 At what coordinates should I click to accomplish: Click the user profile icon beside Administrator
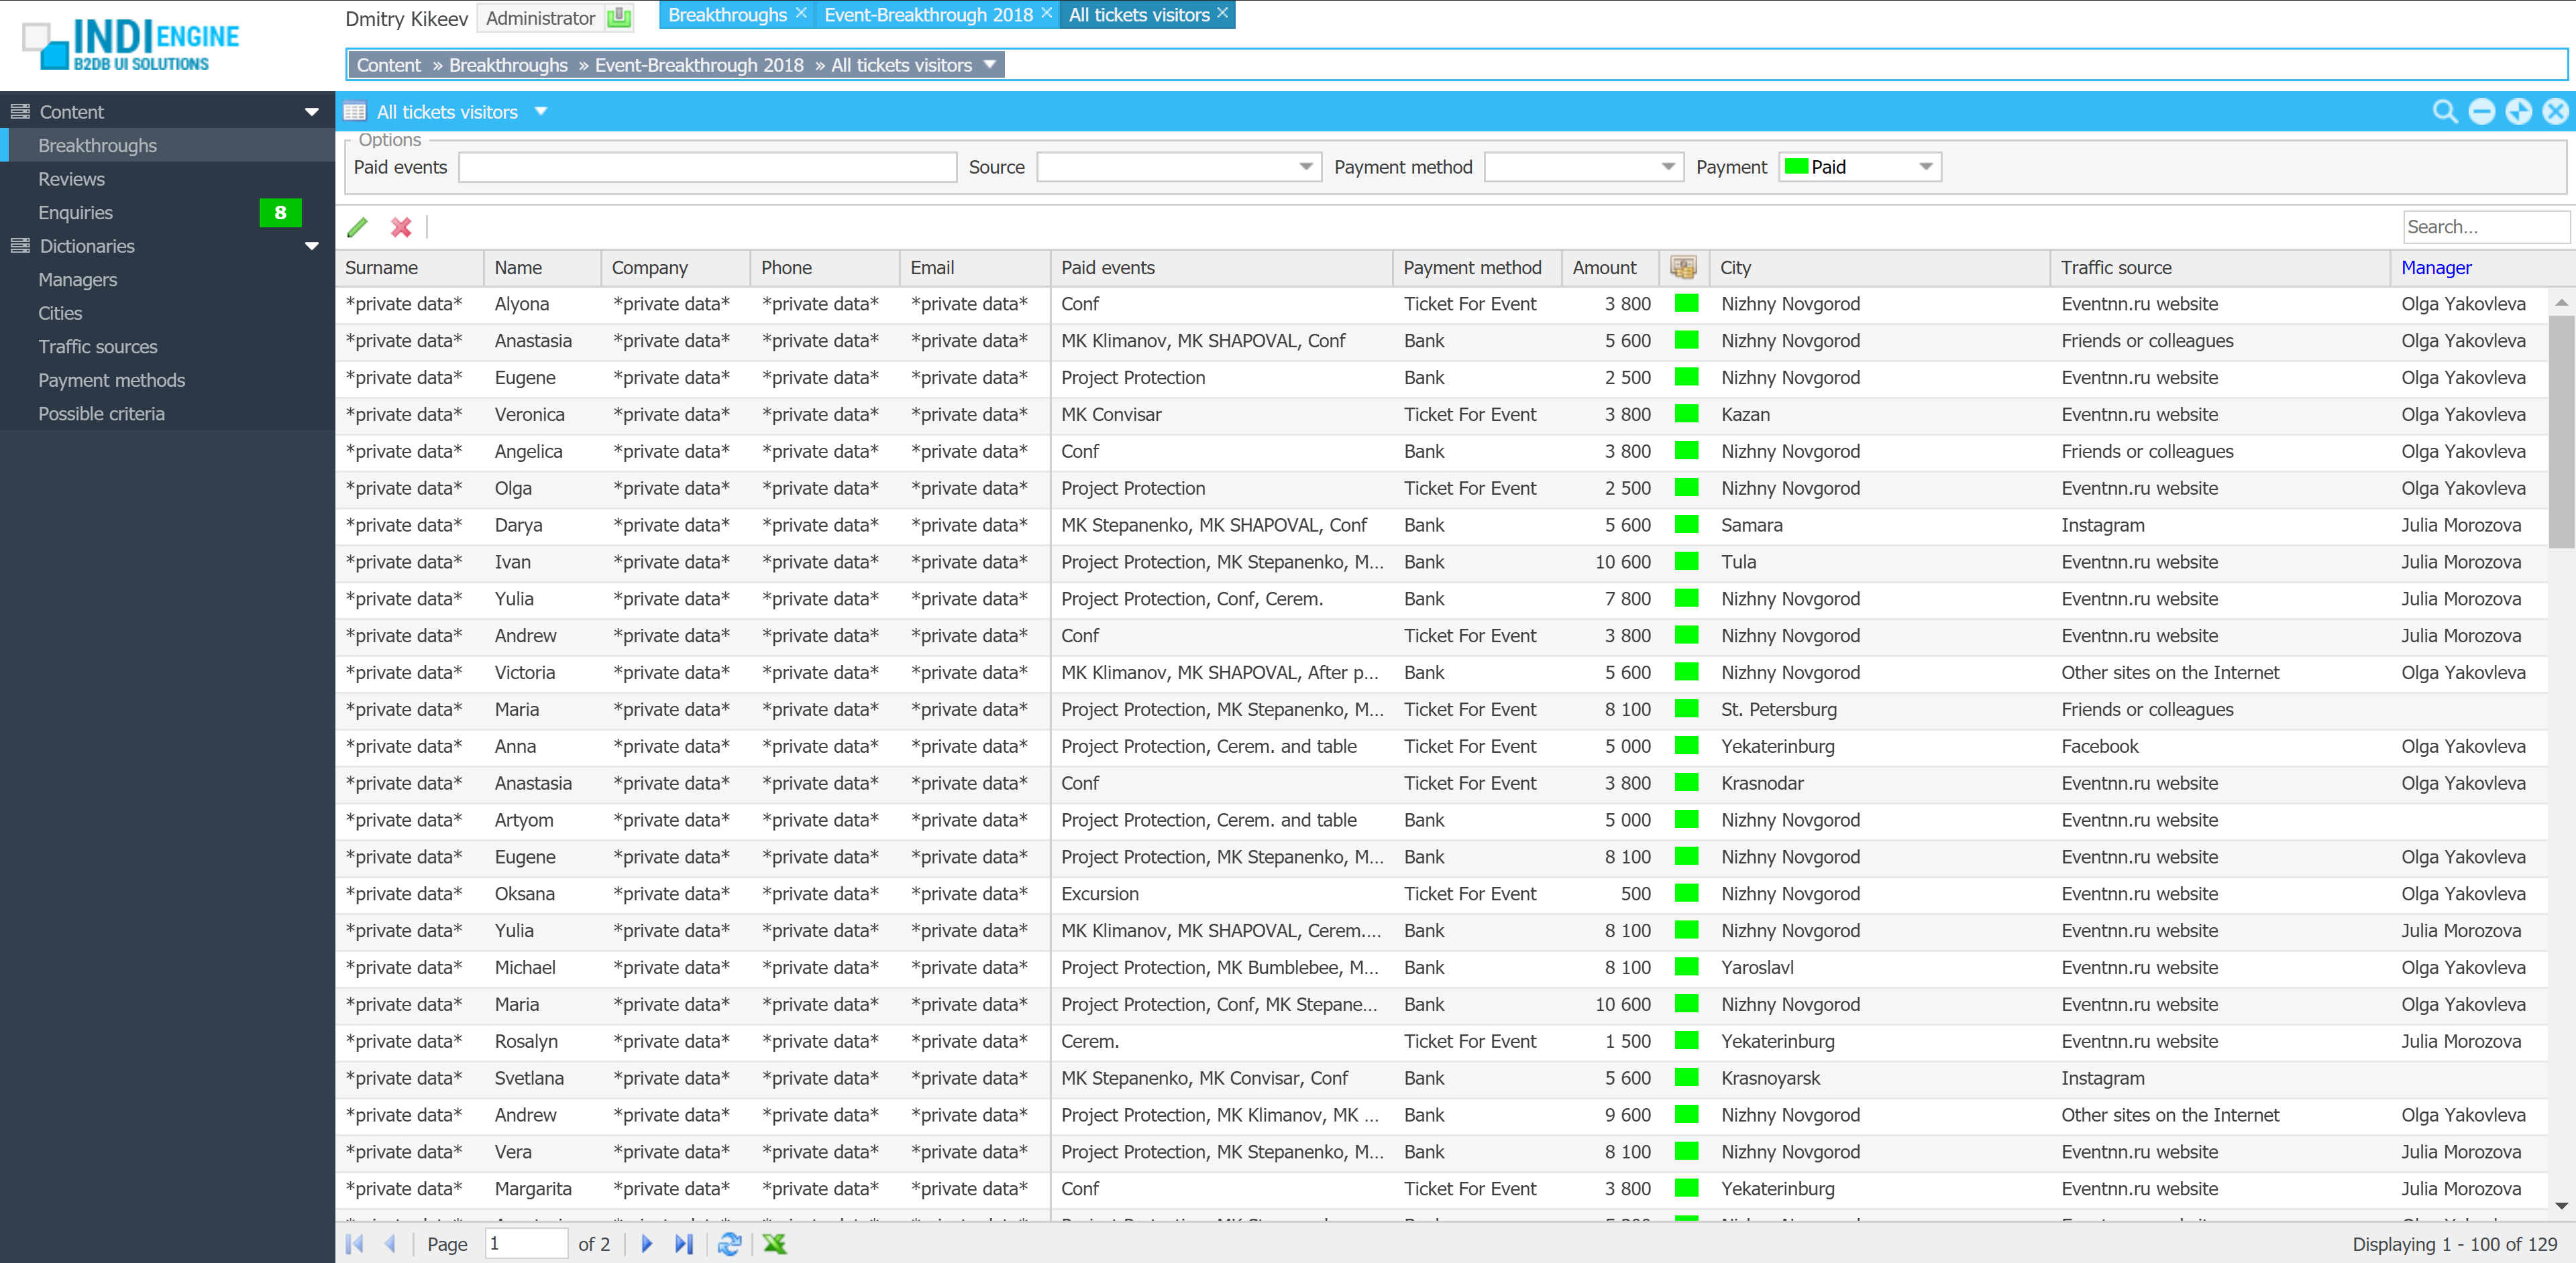point(619,17)
